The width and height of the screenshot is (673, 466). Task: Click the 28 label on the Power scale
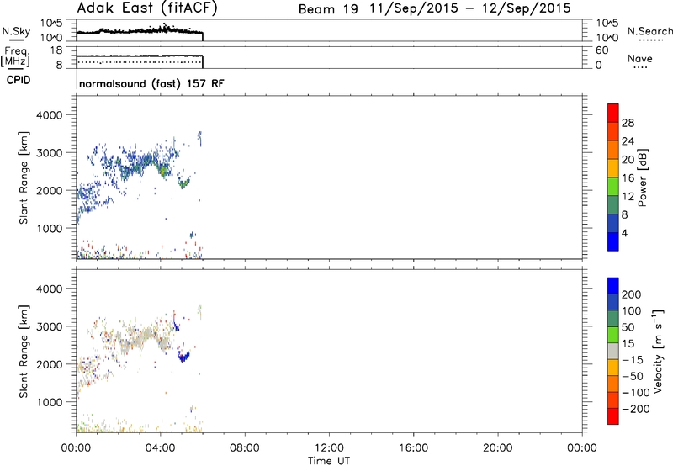628,123
